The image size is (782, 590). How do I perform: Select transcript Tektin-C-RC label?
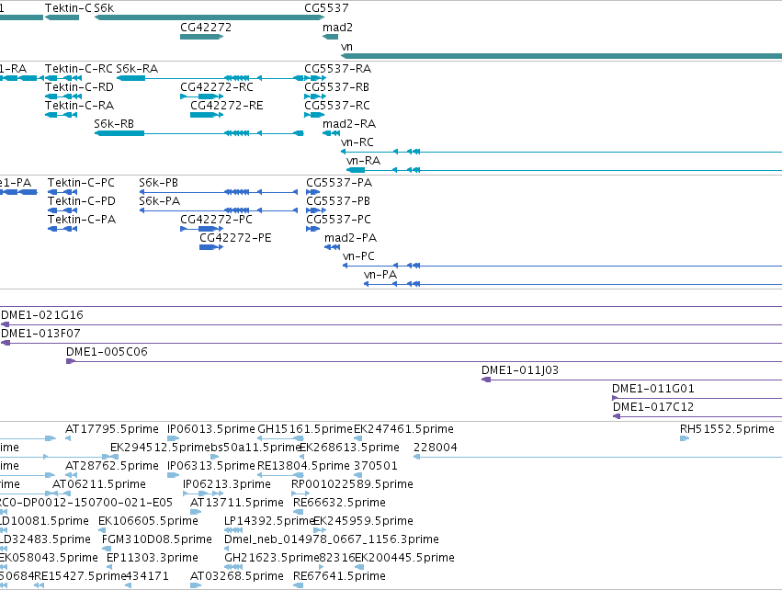click(x=79, y=69)
